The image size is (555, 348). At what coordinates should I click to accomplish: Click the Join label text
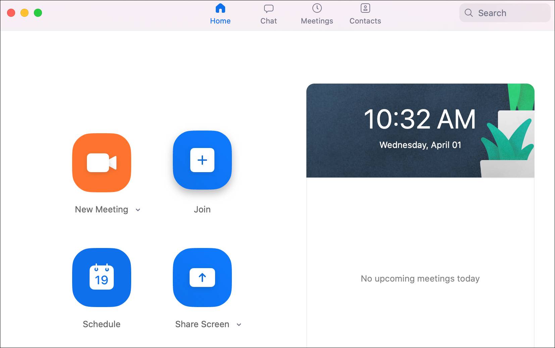[x=202, y=209]
